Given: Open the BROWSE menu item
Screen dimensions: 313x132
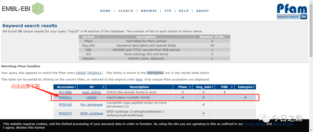Looking at the screenshot, I should (x=149, y=11).
